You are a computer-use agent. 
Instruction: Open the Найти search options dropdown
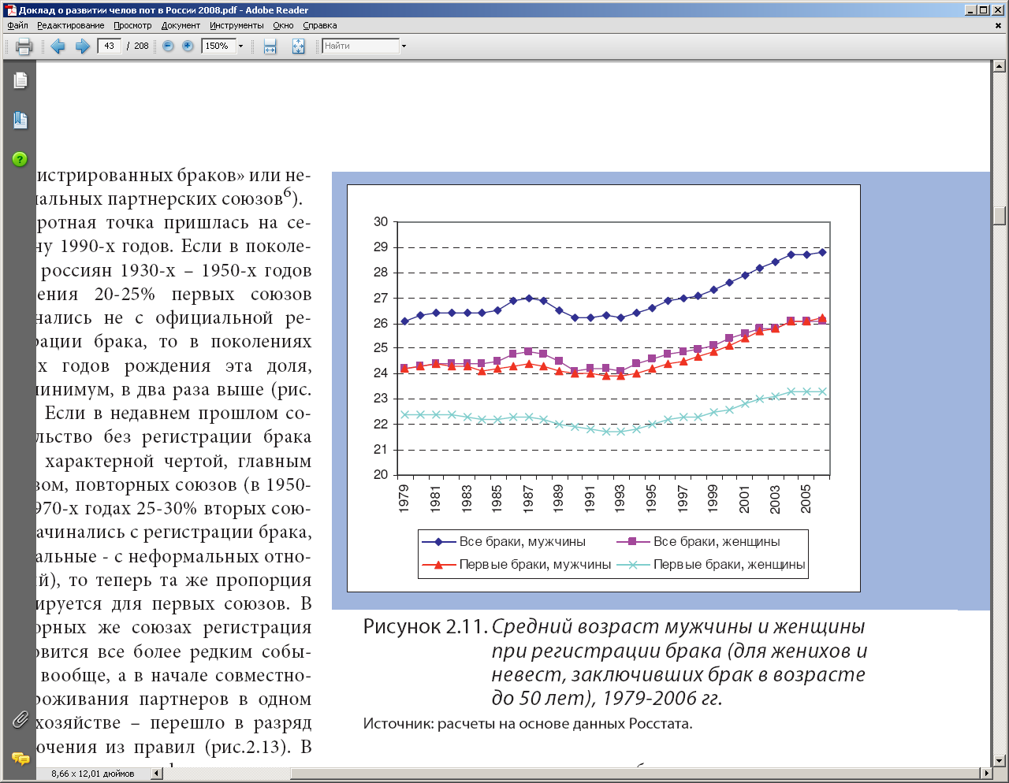pyautogui.click(x=404, y=46)
